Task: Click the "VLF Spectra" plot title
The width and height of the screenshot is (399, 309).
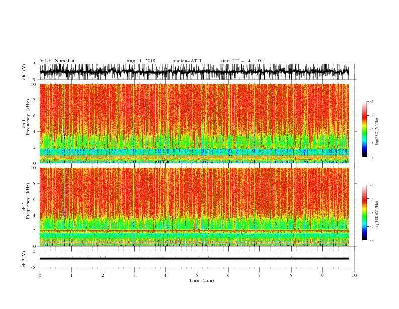Action: point(57,61)
